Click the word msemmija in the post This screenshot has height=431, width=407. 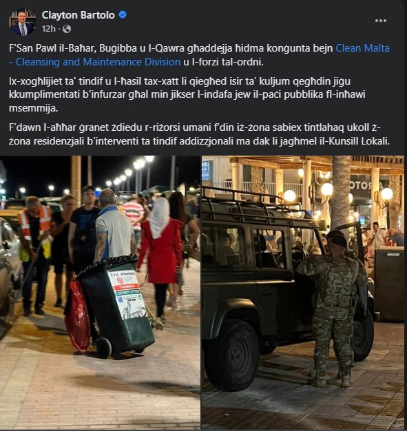coord(34,108)
